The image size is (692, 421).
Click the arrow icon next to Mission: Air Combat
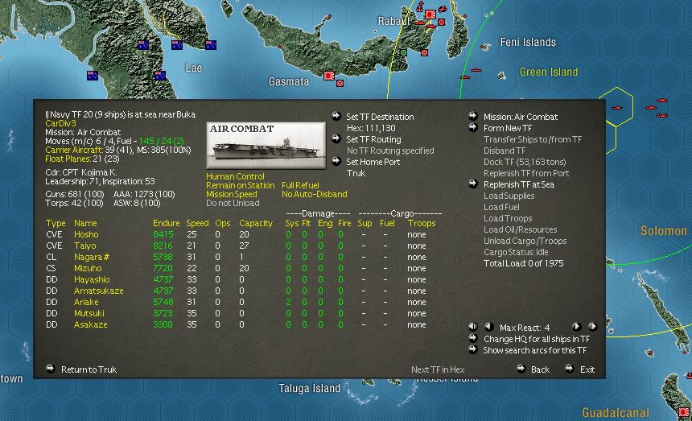click(x=473, y=116)
